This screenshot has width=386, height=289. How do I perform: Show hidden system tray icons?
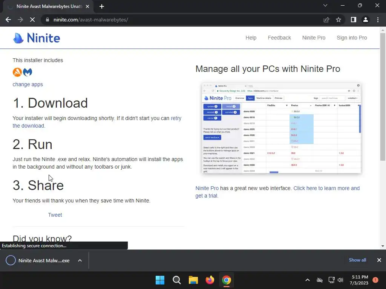[308, 280]
